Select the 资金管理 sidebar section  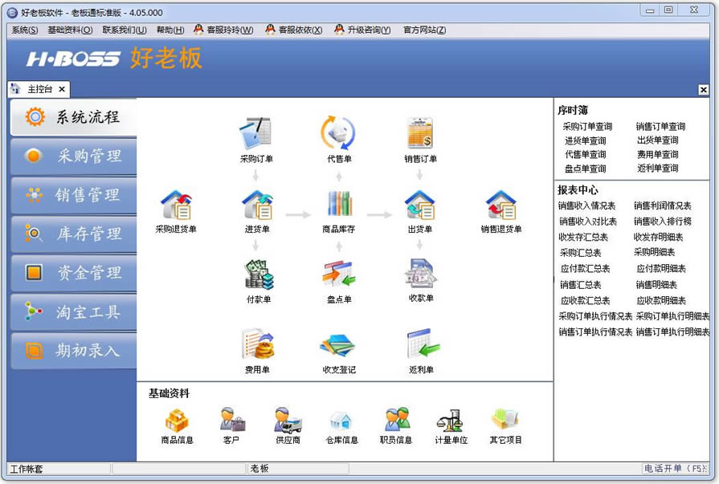point(73,273)
